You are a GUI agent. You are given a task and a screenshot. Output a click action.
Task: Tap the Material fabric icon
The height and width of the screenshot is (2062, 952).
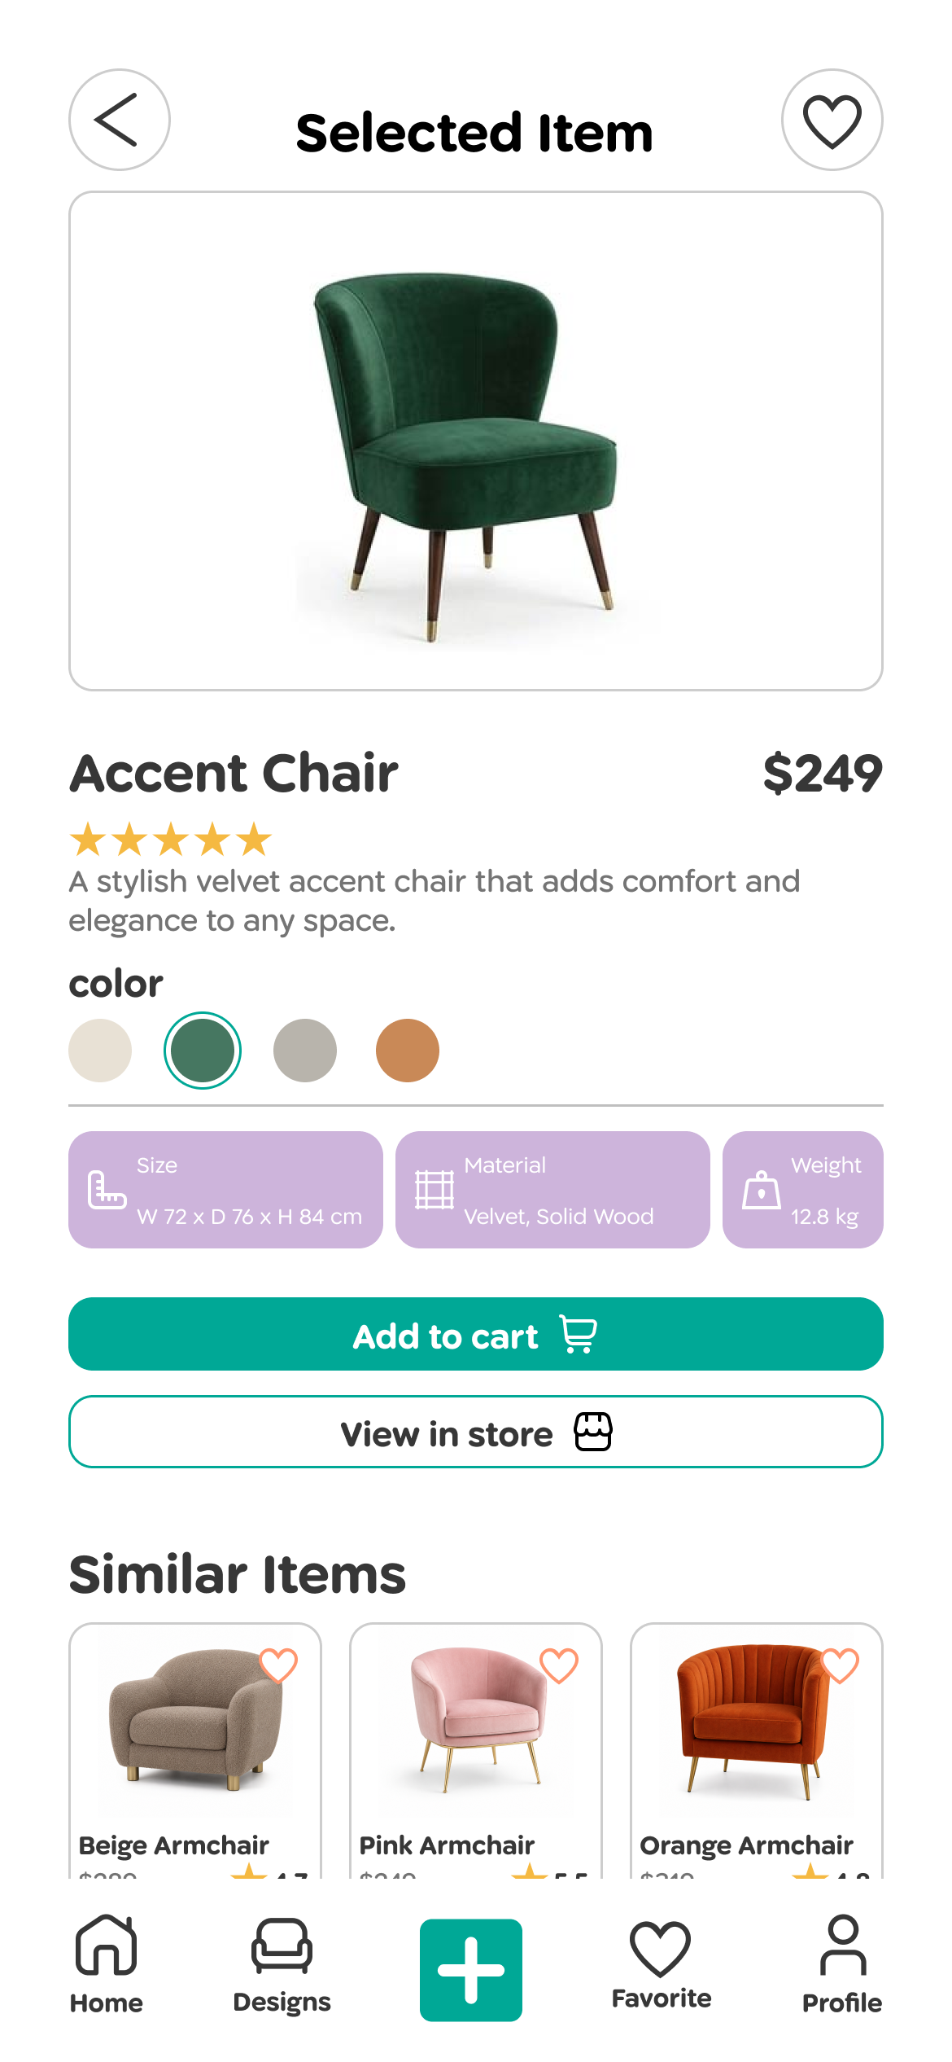(435, 1190)
